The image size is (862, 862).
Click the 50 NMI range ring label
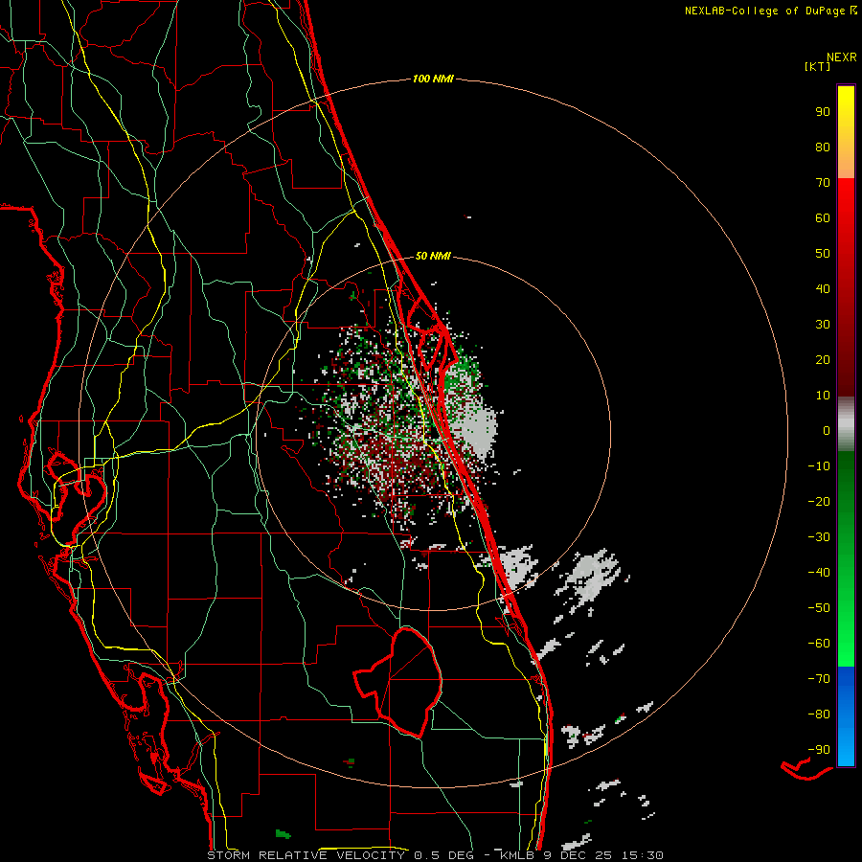click(x=433, y=256)
